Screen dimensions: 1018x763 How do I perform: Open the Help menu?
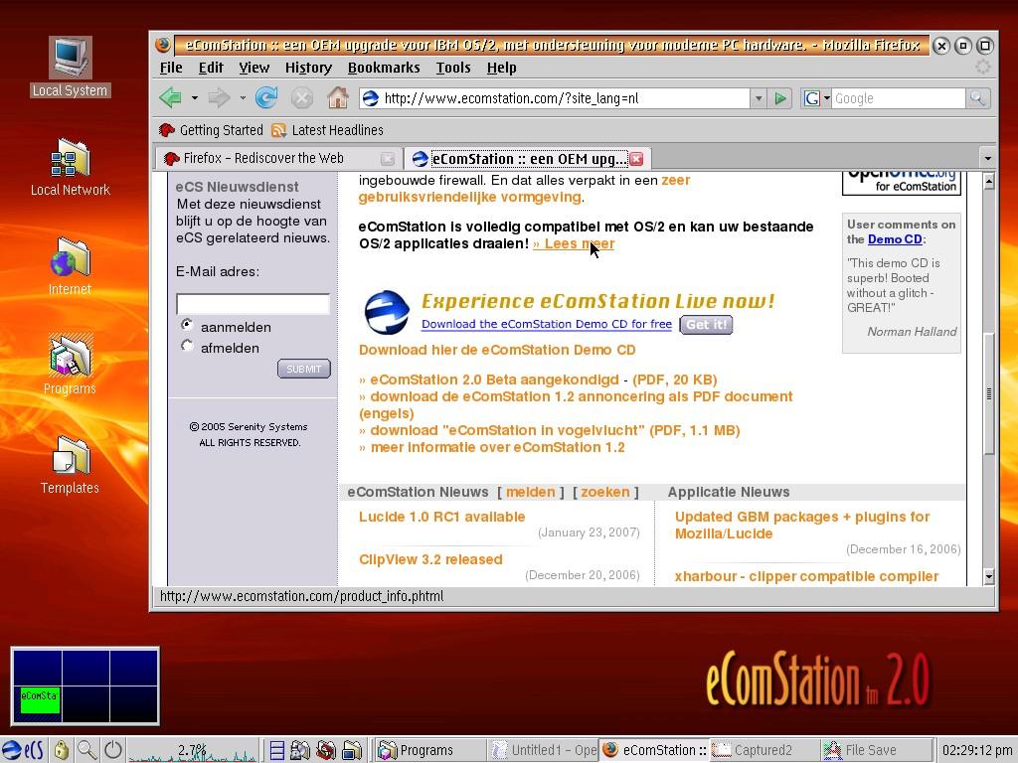tap(501, 68)
